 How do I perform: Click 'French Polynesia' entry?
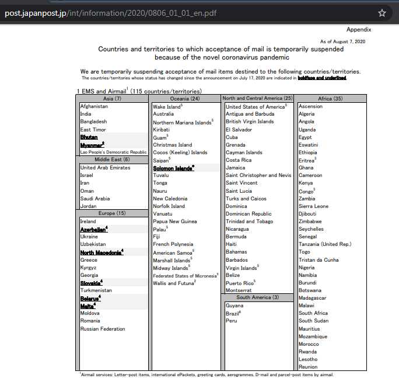[x=173, y=244]
